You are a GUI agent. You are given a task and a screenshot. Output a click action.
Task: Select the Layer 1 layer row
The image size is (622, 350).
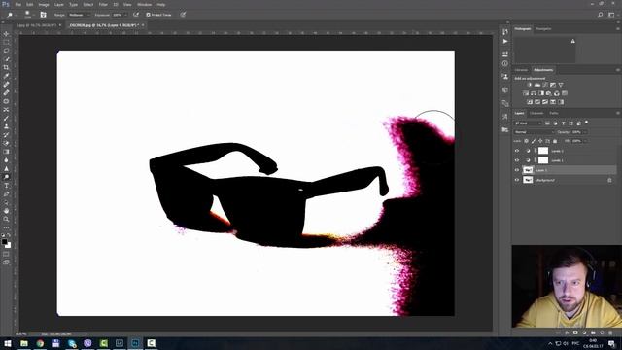coord(565,170)
